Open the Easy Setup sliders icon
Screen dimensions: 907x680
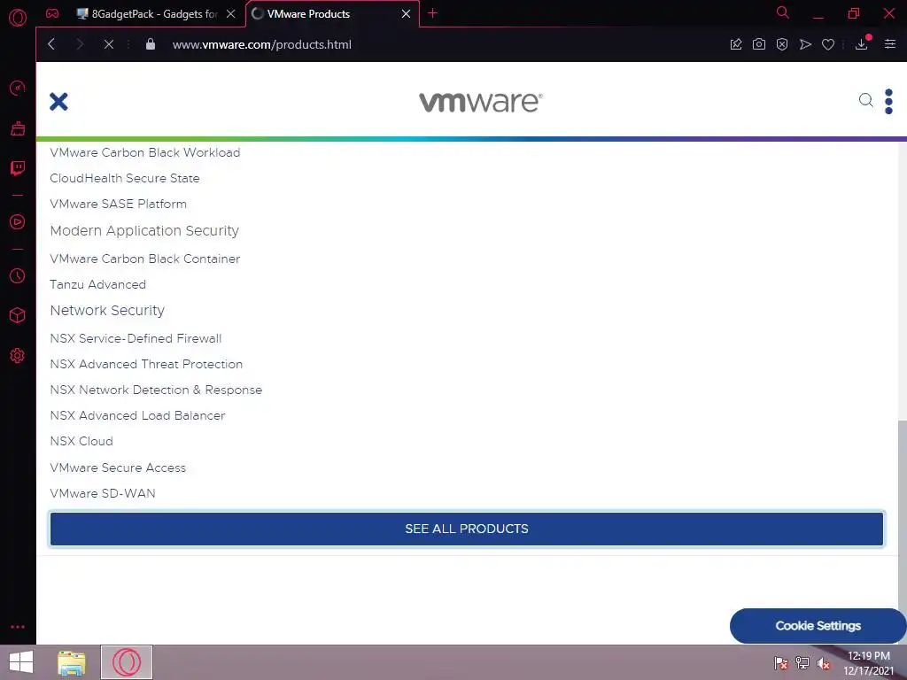click(x=889, y=44)
